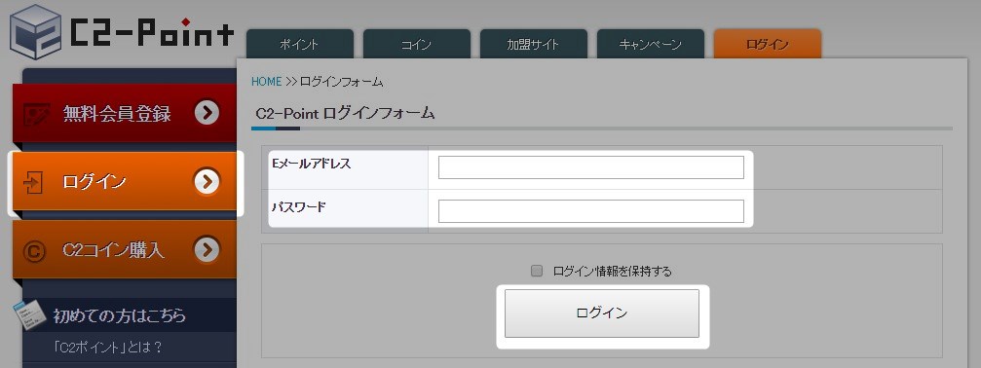Click the notepad icon beside 初めての方はこちら
Image resolution: width=981 pixels, height=368 pixels.
[30, 315]
